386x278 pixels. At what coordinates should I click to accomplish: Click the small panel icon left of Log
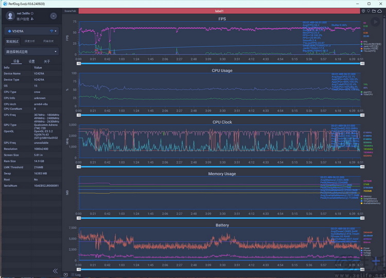coord(66,274)
